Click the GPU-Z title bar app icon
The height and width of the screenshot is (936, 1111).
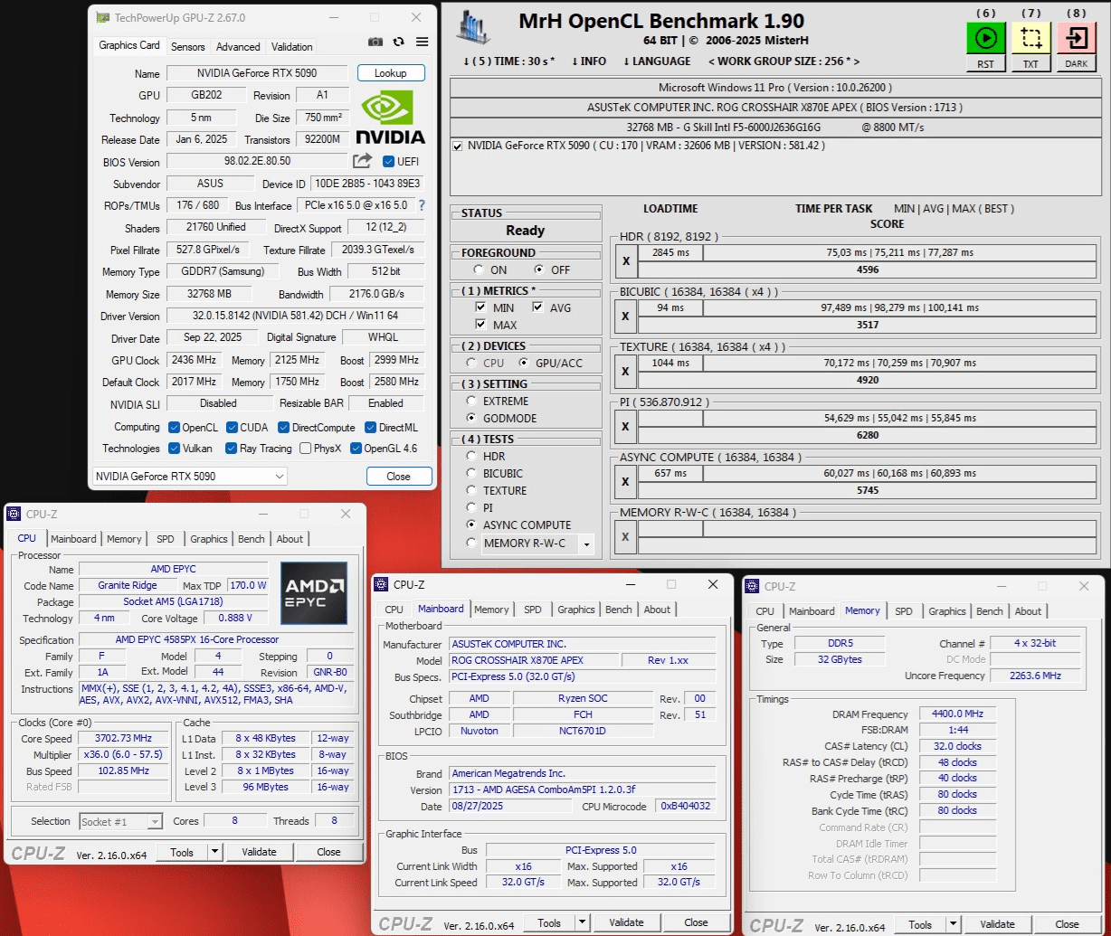tap(103, 17)
